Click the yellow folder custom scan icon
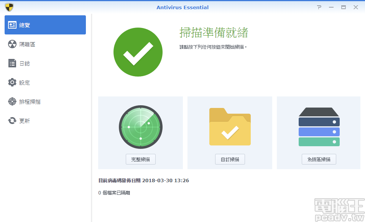The height and width of the screenshot is (222, 365). click(x=230, y=126)
